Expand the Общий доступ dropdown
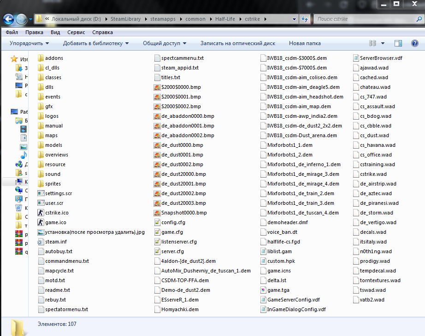 165,43
